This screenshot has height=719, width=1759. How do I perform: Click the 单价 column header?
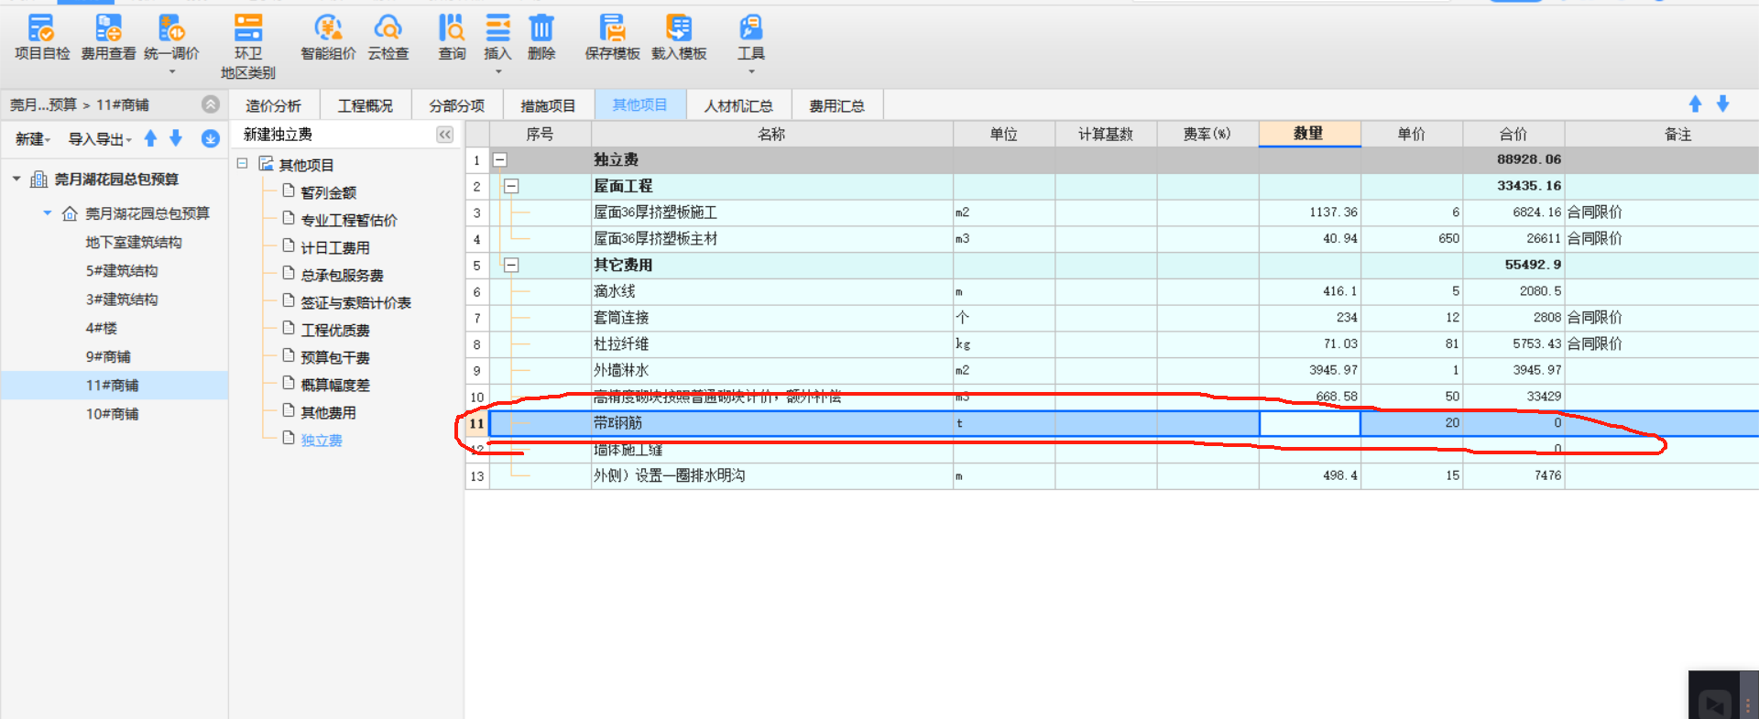click(1411, 134)
